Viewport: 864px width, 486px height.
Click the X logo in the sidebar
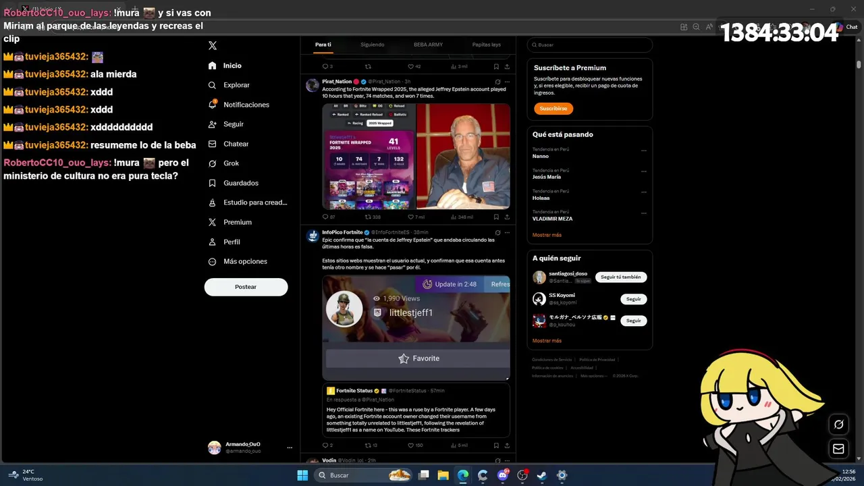tap(213, 45)
